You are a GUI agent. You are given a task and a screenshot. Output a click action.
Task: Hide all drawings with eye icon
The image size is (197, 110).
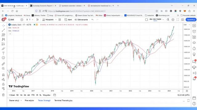(x=3, y=89)
